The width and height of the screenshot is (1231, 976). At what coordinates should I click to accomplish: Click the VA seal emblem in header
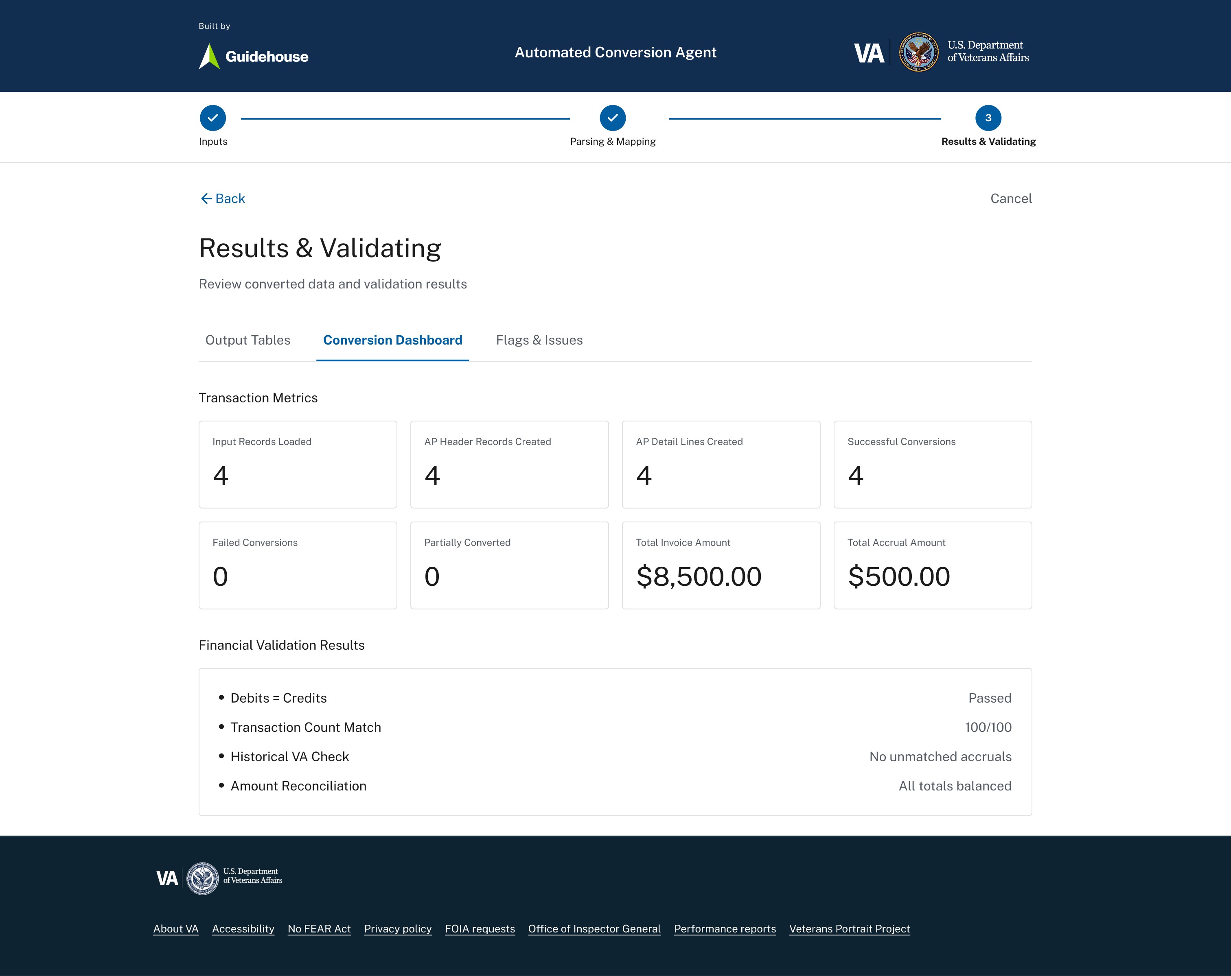[919, 52]
